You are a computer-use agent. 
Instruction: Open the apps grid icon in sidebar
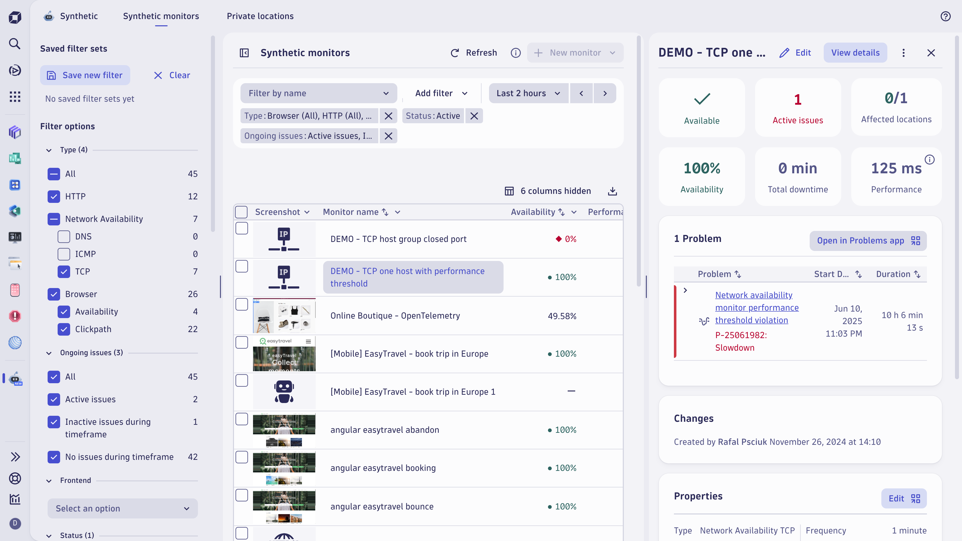click(x=15, y=97)
